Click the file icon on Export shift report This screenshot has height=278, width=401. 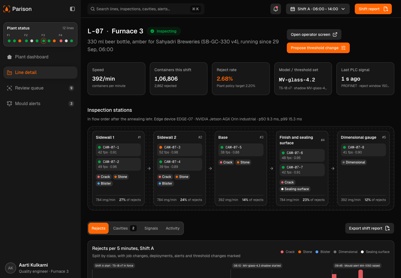pos(387,228)
